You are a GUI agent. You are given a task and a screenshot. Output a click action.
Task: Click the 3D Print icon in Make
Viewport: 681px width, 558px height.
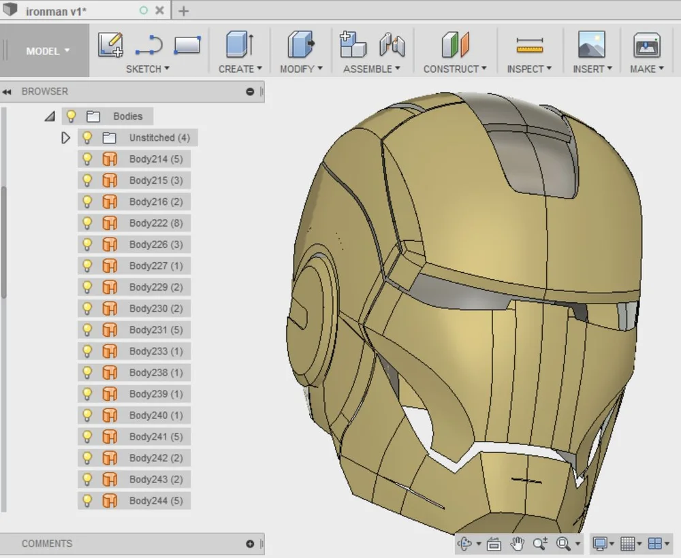646,45
